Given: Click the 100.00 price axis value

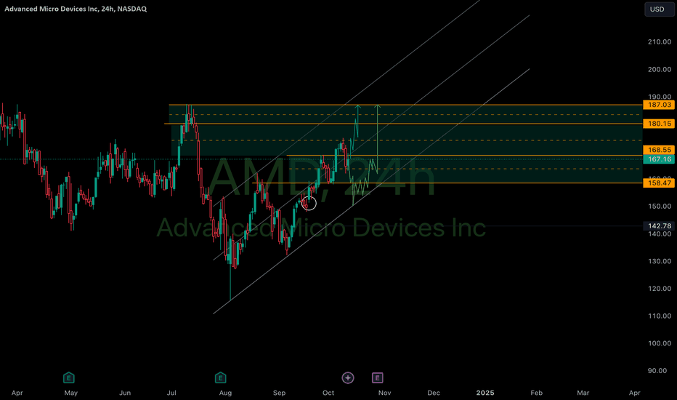Looking at the screenshot, I should (660, 343).
